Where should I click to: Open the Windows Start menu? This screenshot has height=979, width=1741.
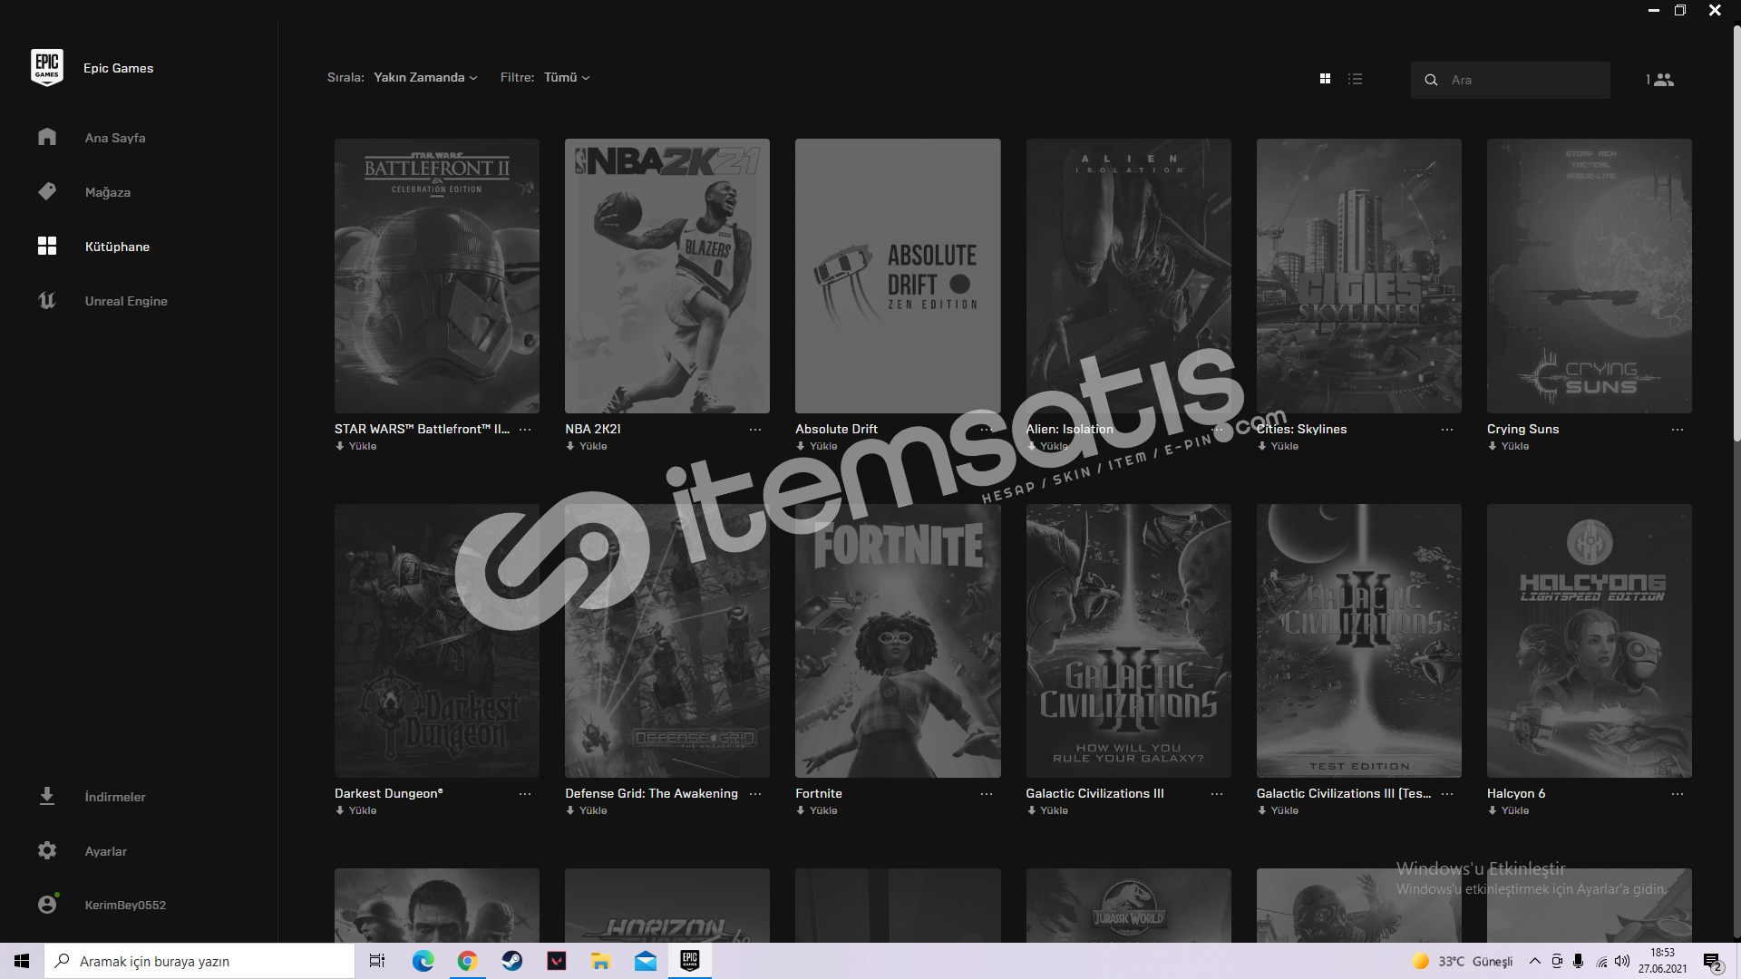(x=22, y=961)
